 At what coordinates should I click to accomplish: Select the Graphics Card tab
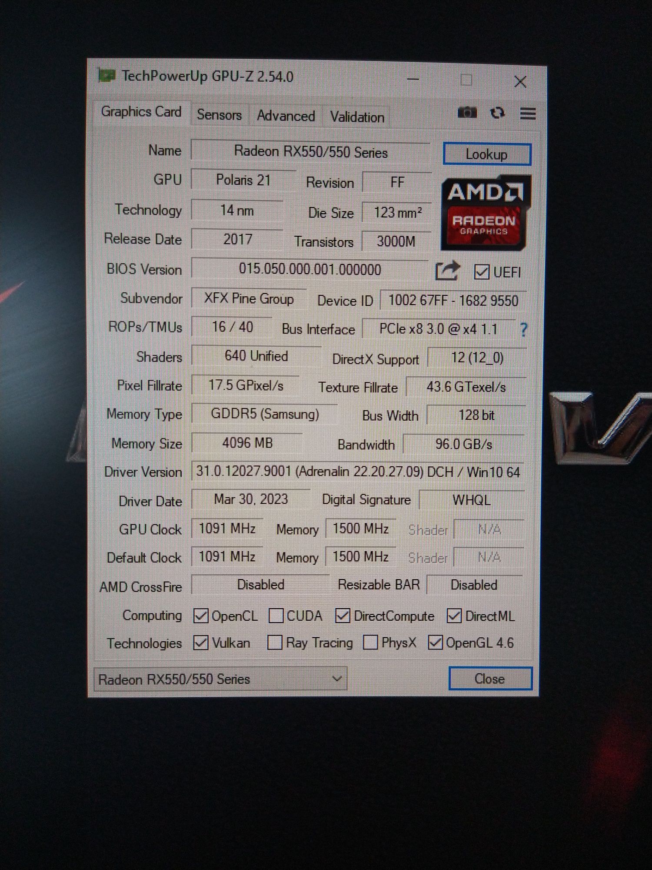coord(141,112)
